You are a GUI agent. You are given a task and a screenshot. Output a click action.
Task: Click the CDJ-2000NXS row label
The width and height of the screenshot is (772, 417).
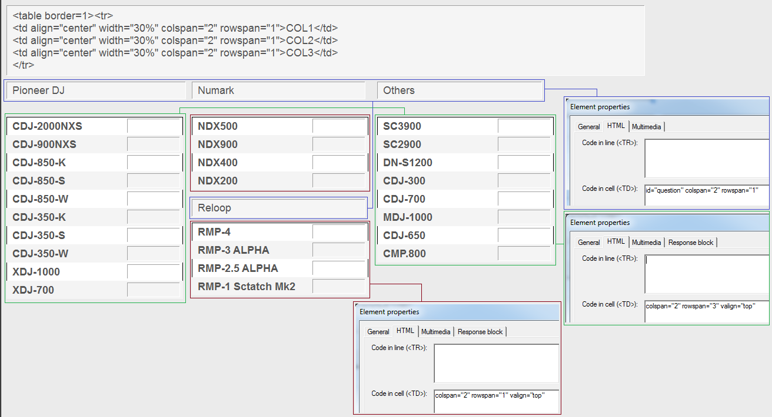[47, 126]
